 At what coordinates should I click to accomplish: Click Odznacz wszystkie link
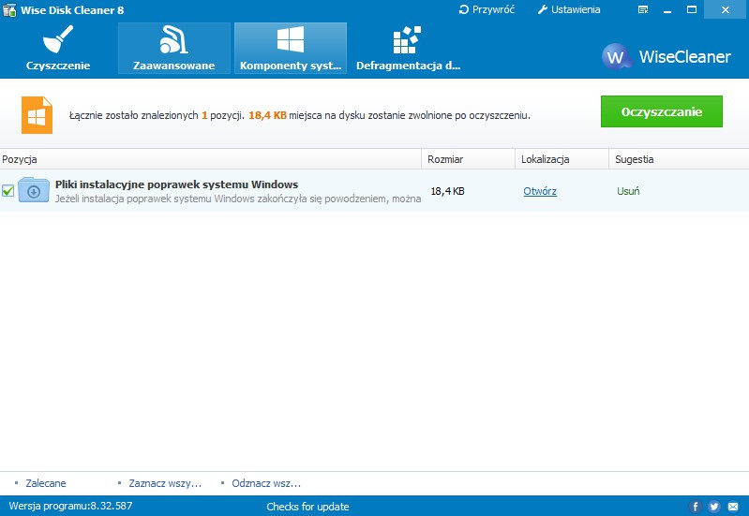coord(266,483)
